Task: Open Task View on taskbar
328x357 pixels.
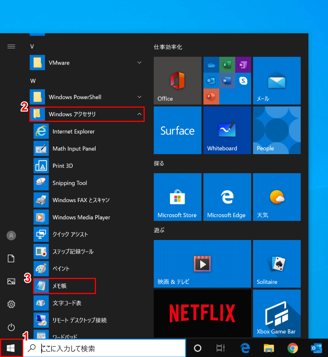Action: [x=220, y=348]
